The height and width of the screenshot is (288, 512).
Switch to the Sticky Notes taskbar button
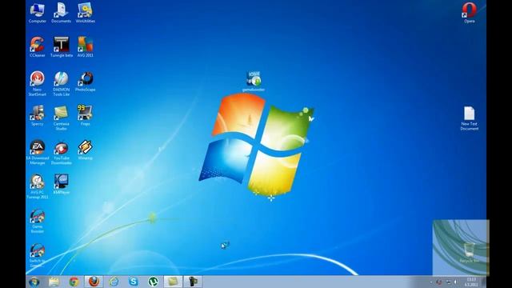click(x=173, y=282)
